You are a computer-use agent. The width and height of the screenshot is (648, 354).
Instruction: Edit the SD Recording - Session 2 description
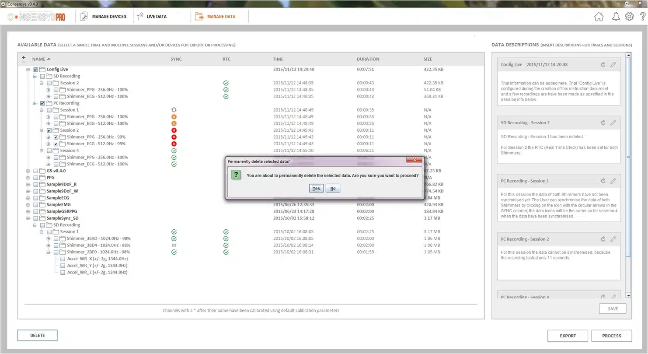click(613, 123)
